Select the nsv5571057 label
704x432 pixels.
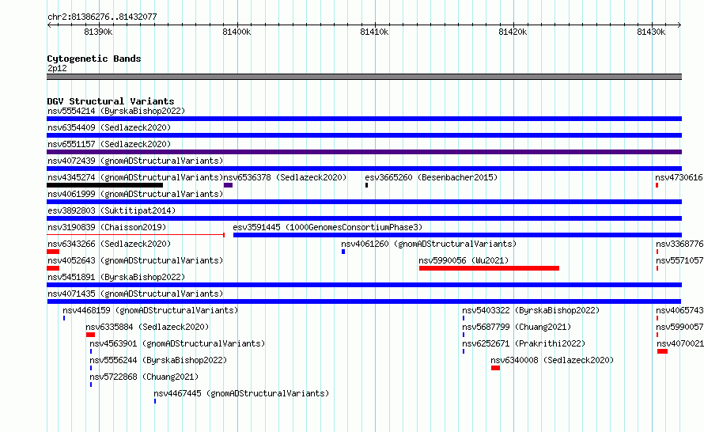click(x=679, y=260)
